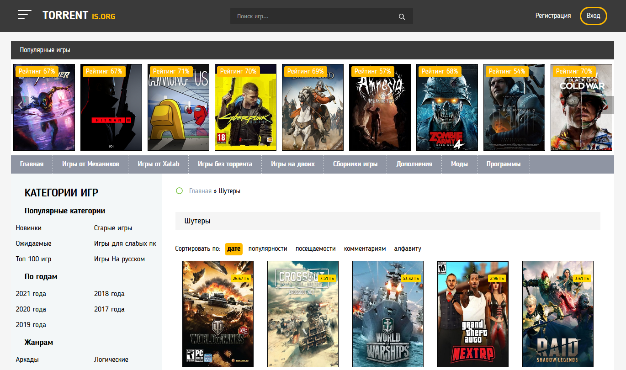Open the Raid Shadow Legends game card
This screenshot has height=370, width=626.
click(x=558, y=314)
